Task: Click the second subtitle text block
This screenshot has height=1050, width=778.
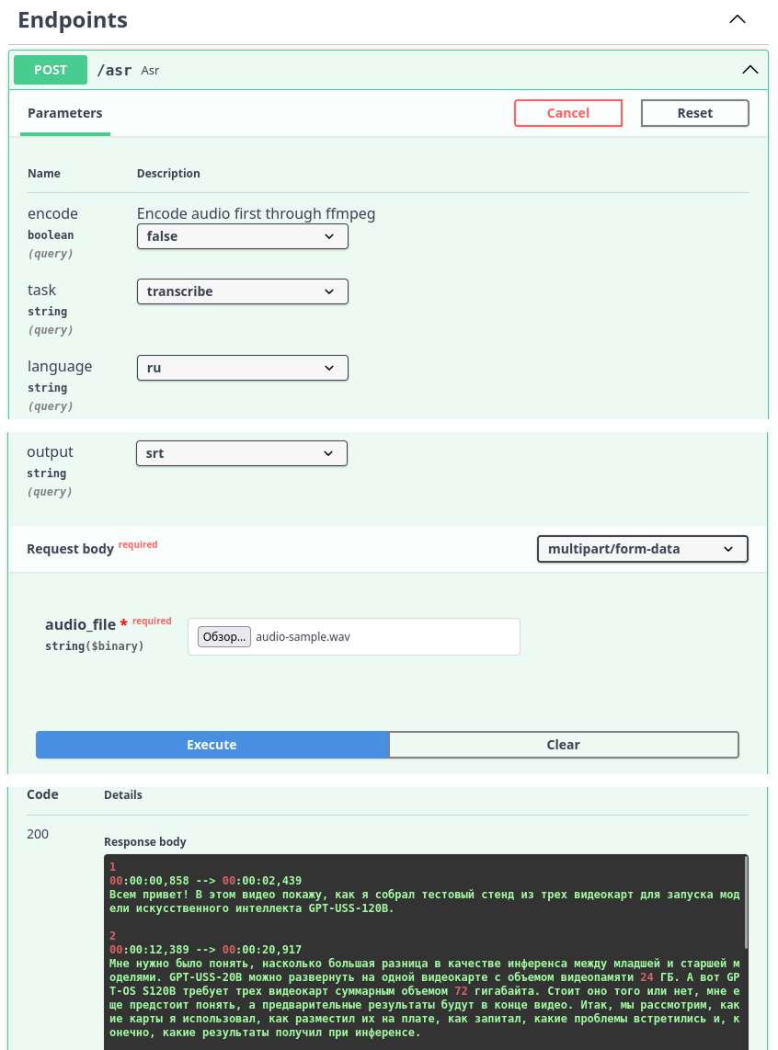Action: coord(423,998)
